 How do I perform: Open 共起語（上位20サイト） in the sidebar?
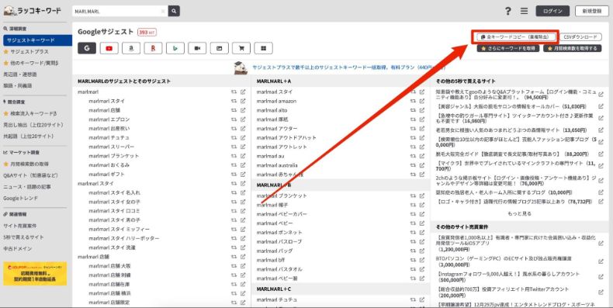coord(29,136)
